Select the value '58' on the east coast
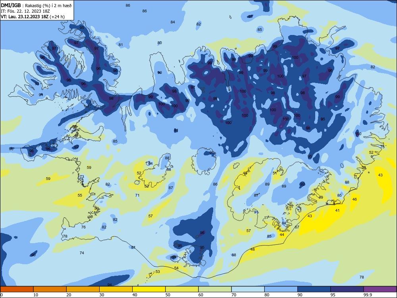The height and width of the screenshot is (298, 397). tap(364, 168)
